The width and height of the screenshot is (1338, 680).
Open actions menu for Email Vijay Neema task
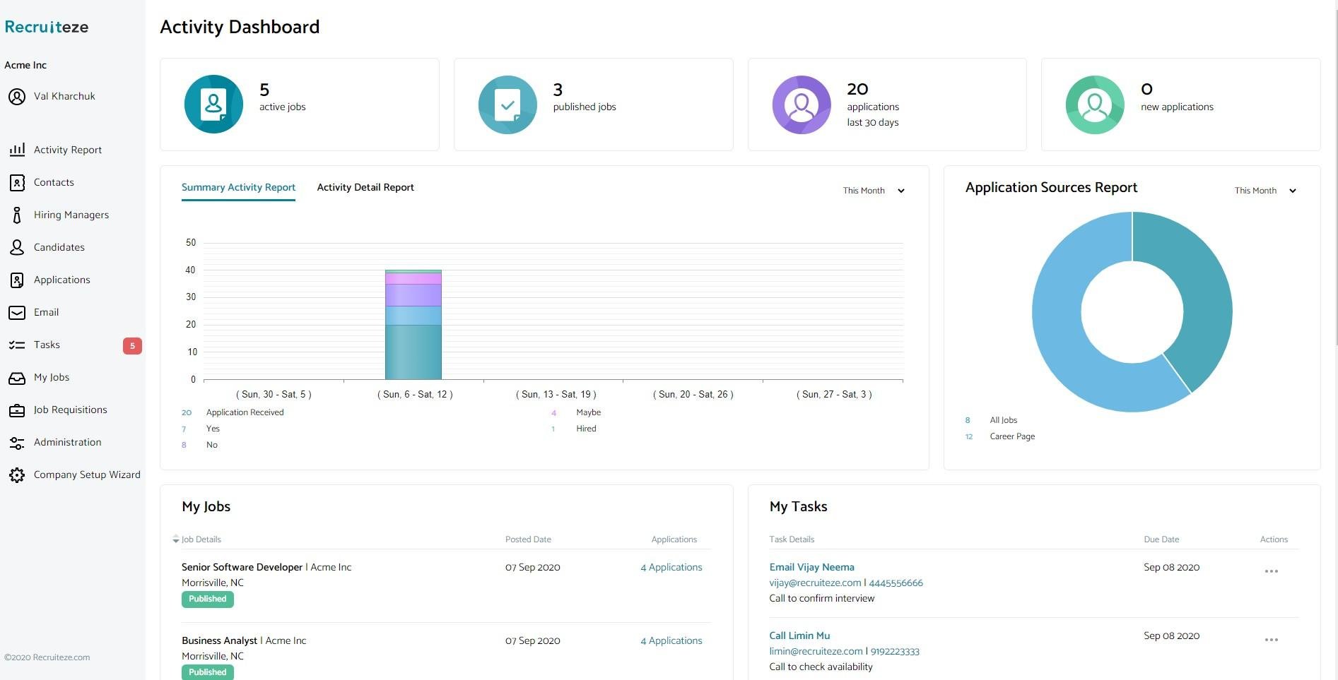(x=1271, y=571)
